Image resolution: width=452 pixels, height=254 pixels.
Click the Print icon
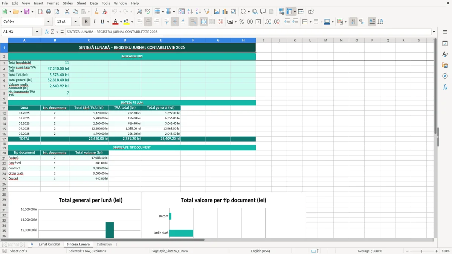click(x=49, y=12)
